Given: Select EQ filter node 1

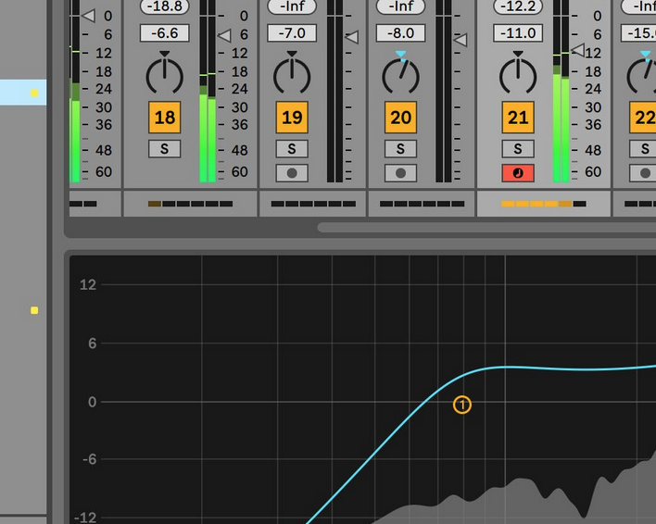Looking at the screenshot, I should tap(462, 405).
